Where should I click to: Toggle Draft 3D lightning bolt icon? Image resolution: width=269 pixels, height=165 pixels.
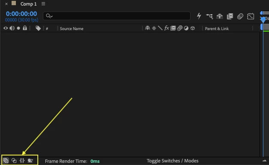199,16
